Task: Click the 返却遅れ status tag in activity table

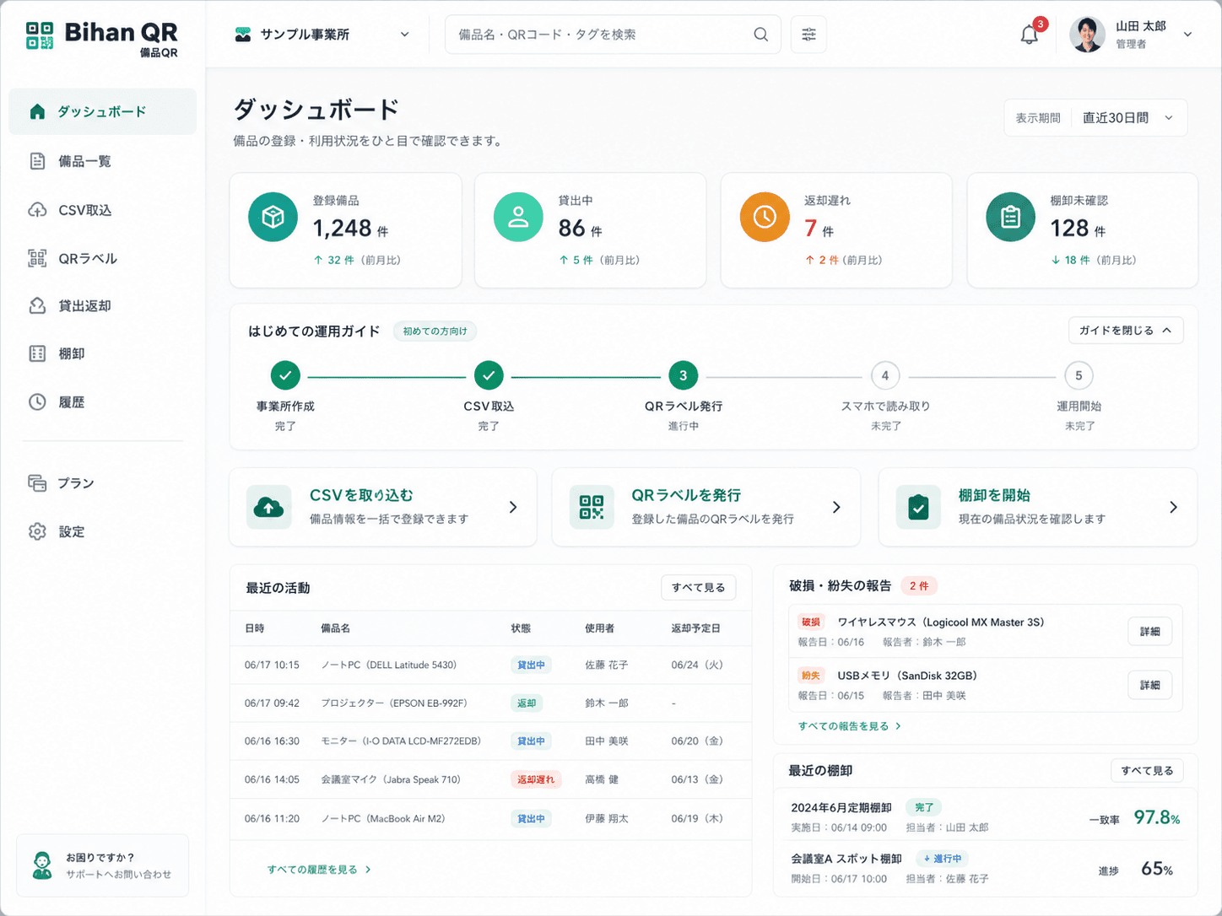Action: [536, 780]
